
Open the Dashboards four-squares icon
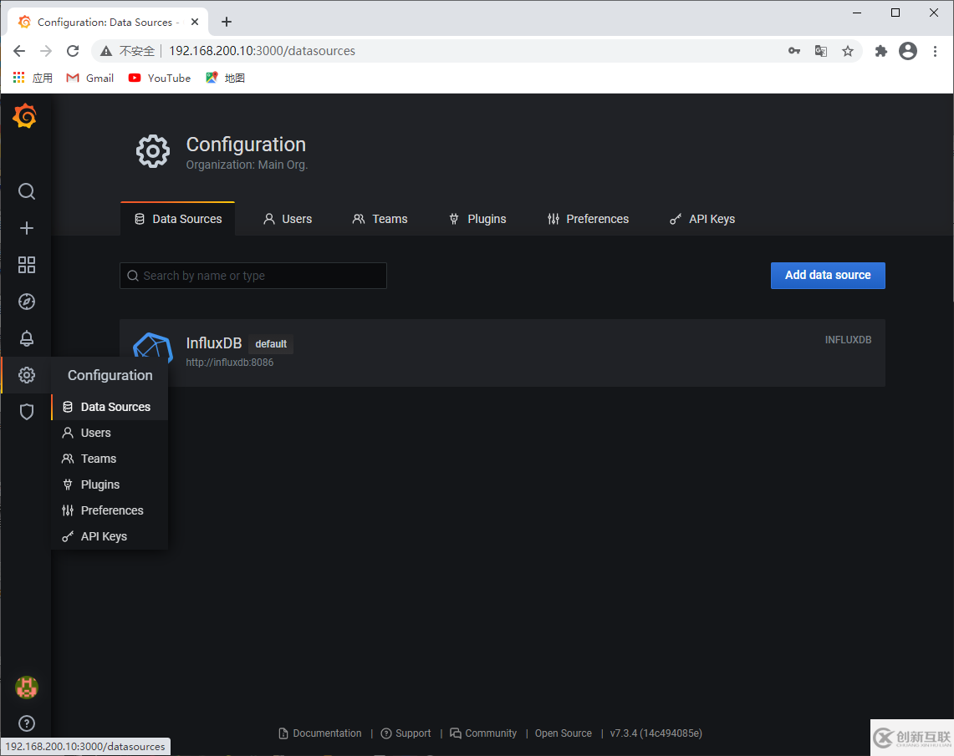click(x=26, y=265)
